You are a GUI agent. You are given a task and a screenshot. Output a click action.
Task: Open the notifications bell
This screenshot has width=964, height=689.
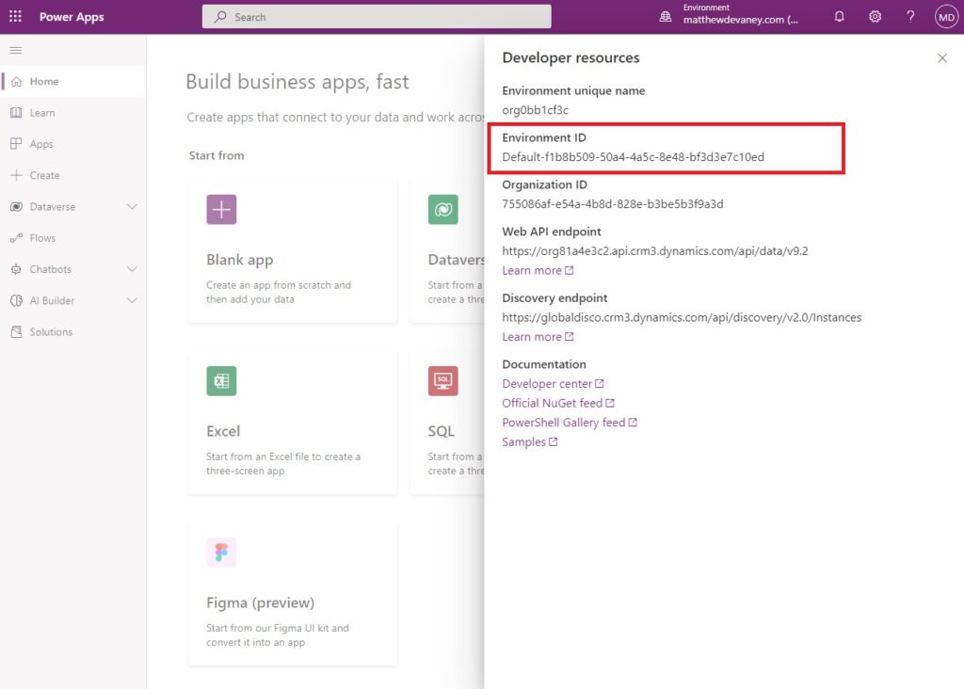[x=839, y=17]
